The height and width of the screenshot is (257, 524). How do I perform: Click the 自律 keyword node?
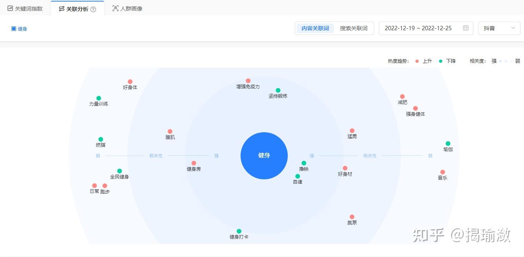click(298, 176)
